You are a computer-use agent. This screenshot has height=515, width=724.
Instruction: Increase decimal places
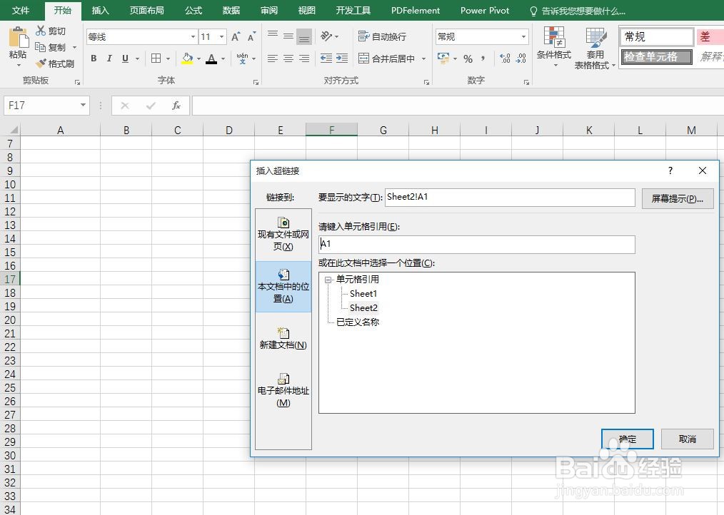pos(505,58)
